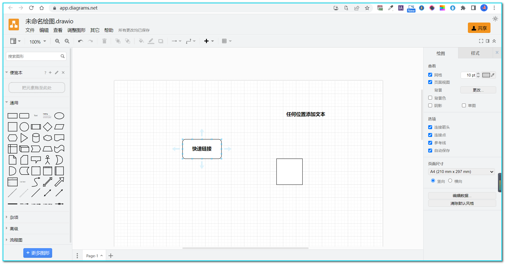
Task: Click the grid color swatch
Action: click(486, 75)
